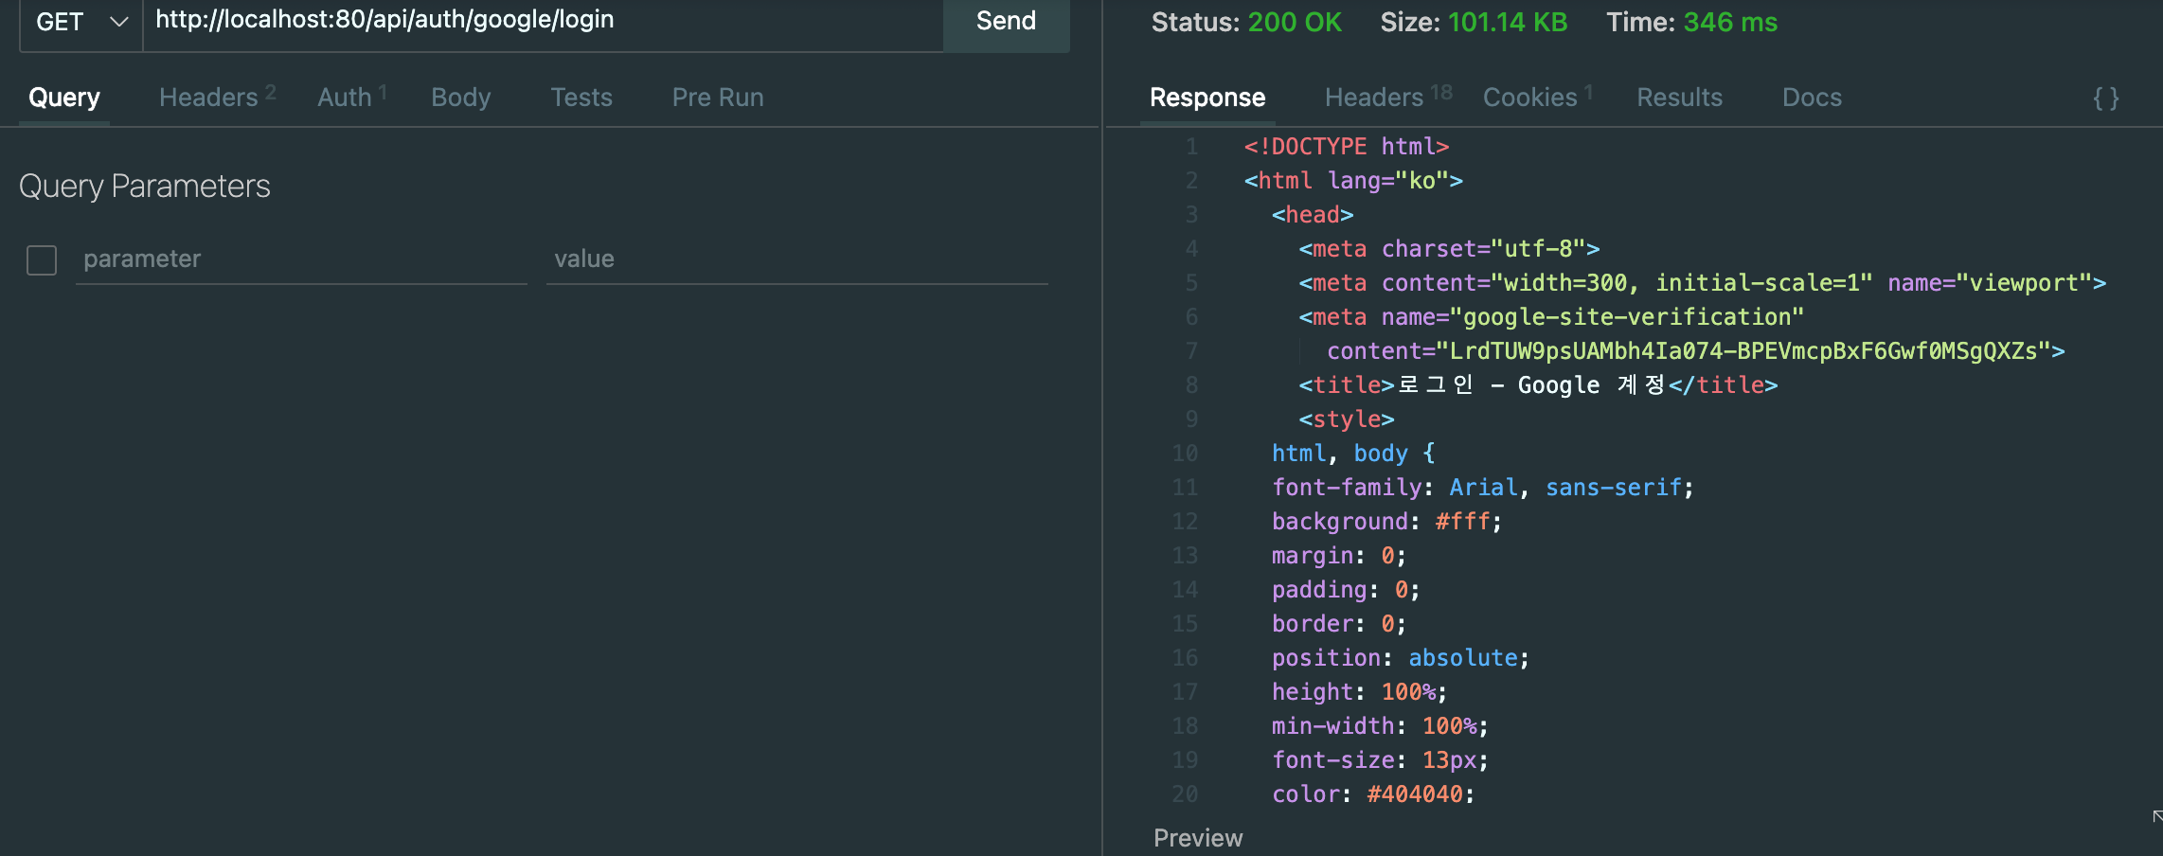The image size is (2163, 856).
Task: Open the GET method dropdown
Action: coord(81,22)
